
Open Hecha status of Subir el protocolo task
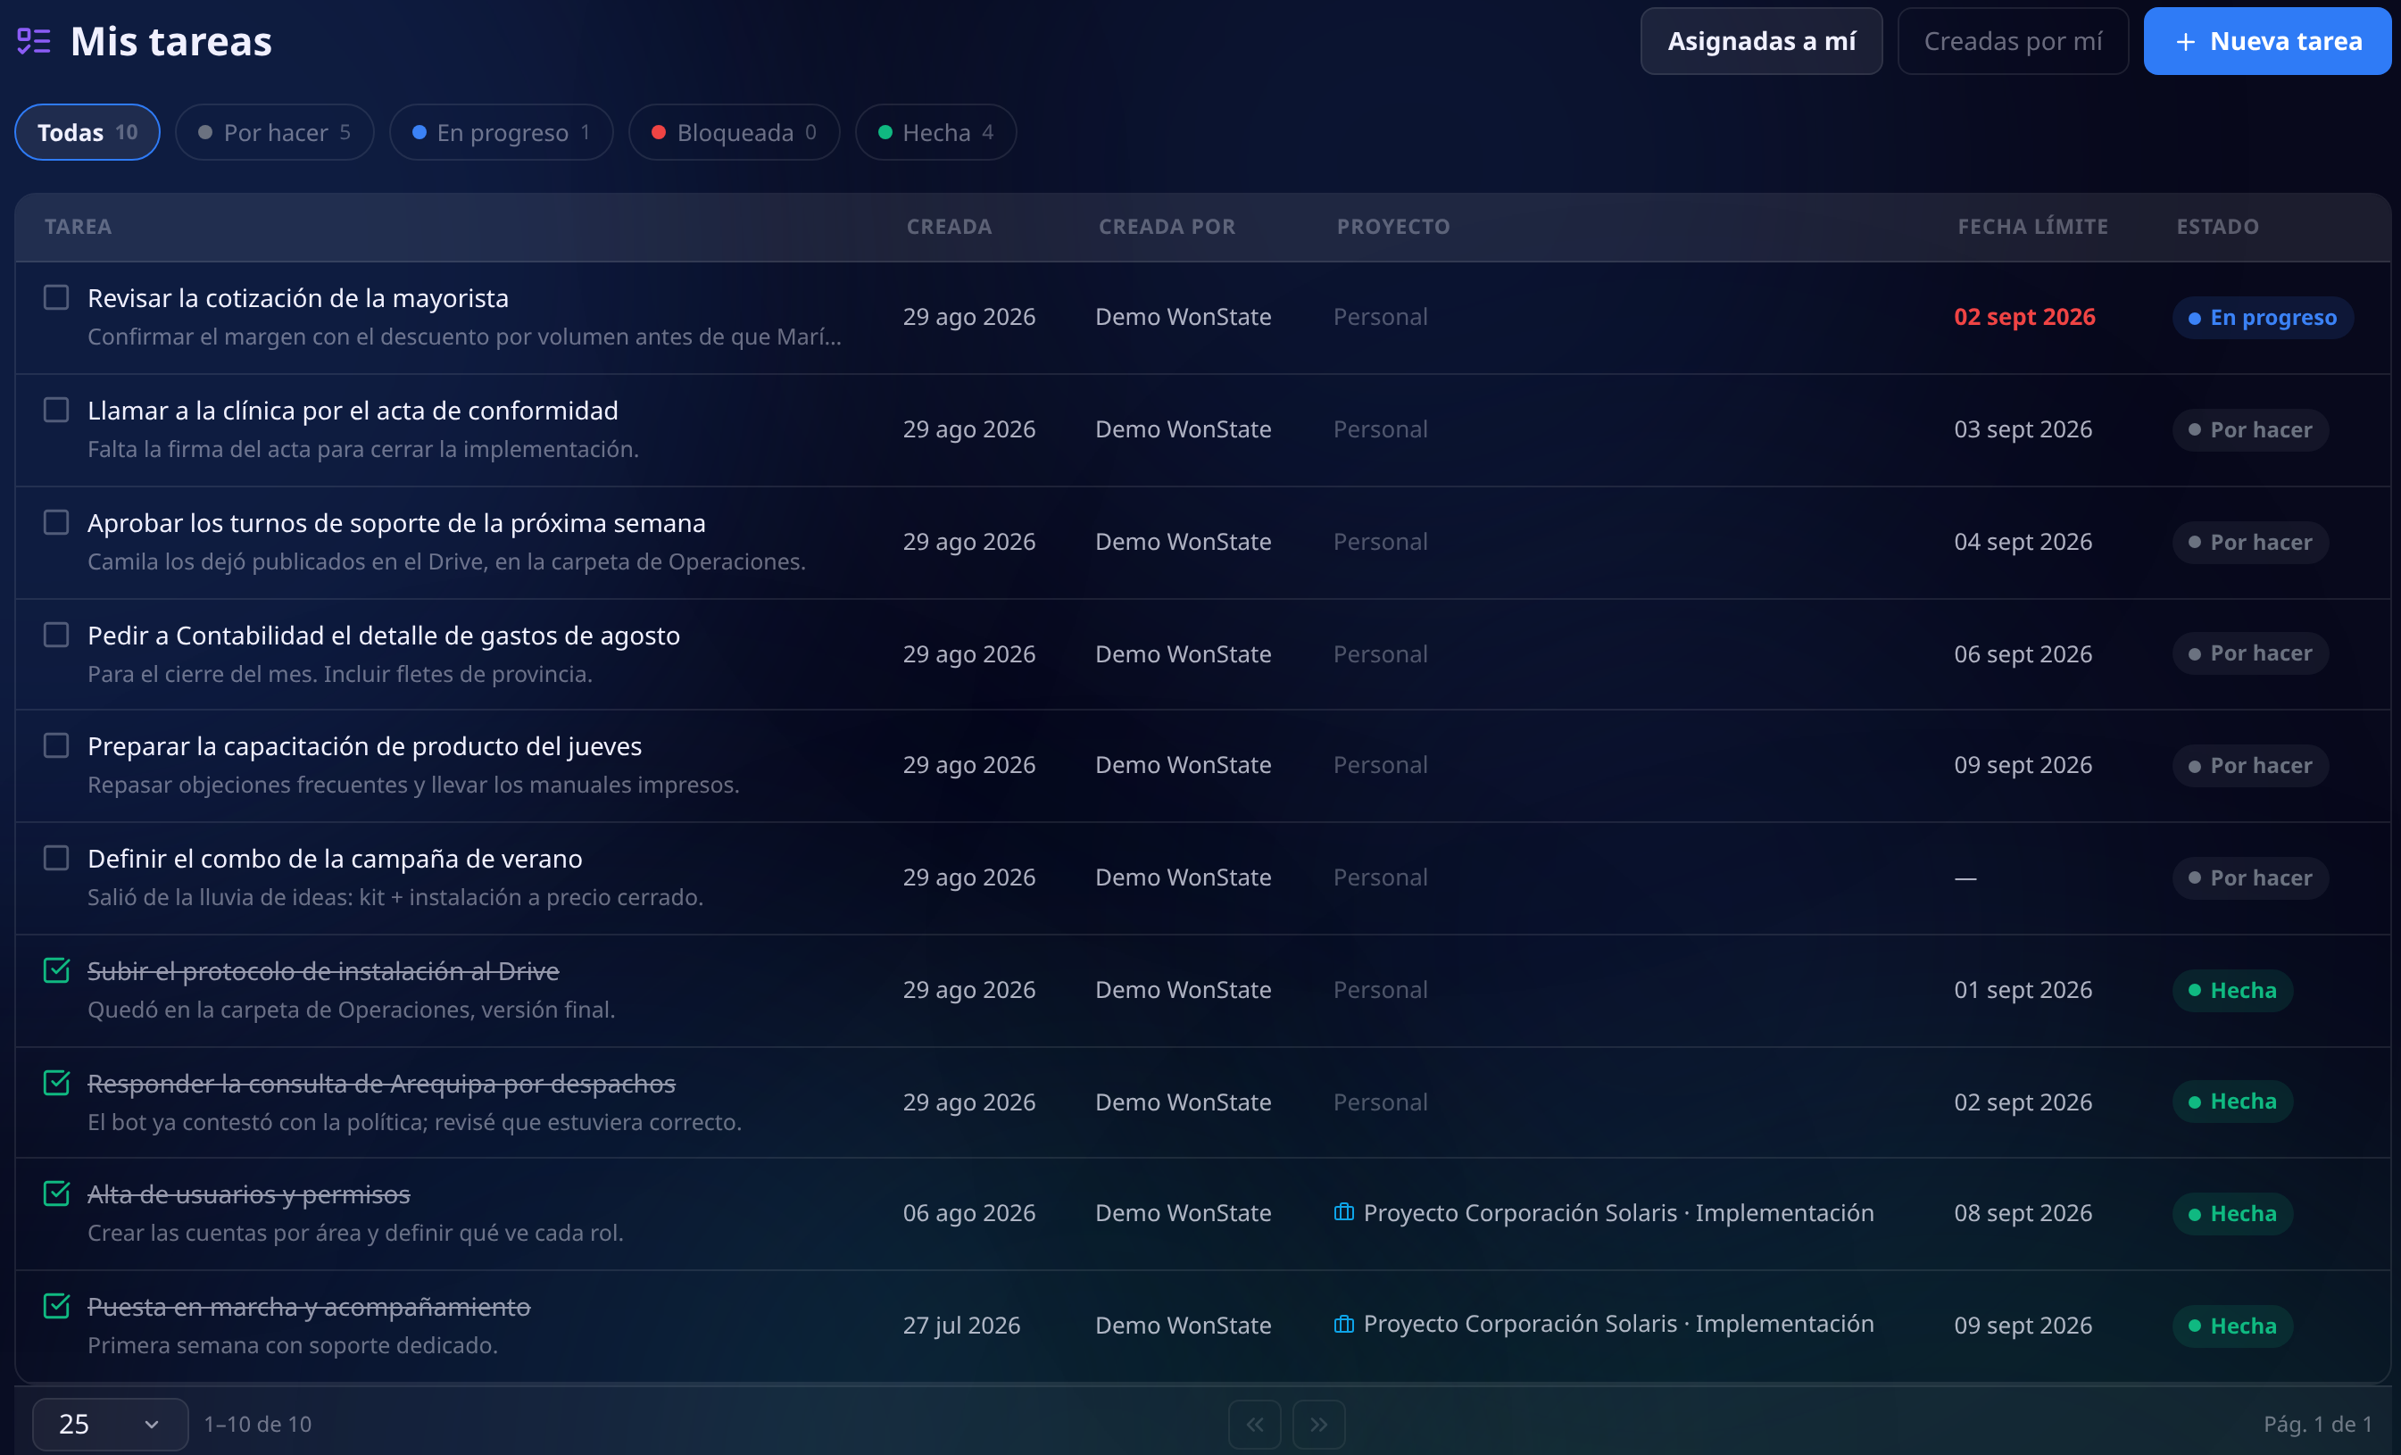coord(2232,990)
